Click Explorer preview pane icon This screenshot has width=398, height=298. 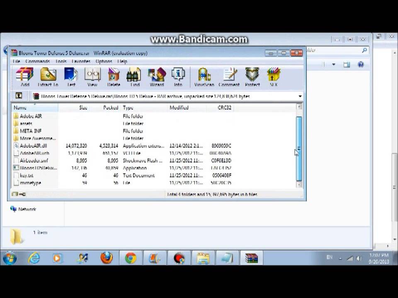pyautogui.click(x=347, y=65)
